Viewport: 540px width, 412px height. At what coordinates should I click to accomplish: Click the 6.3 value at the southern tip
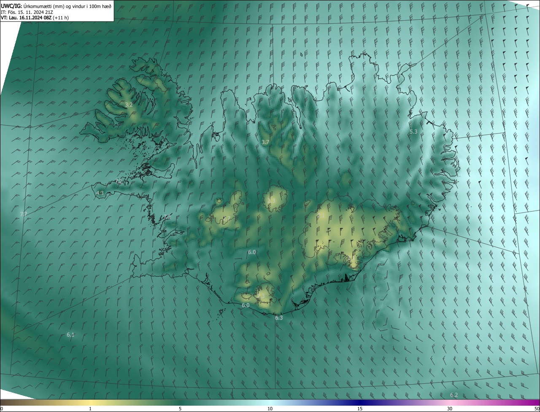tap(279, 318)
